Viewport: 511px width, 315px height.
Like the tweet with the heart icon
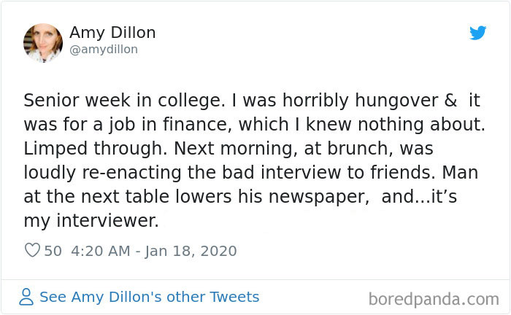click(32, 251)
